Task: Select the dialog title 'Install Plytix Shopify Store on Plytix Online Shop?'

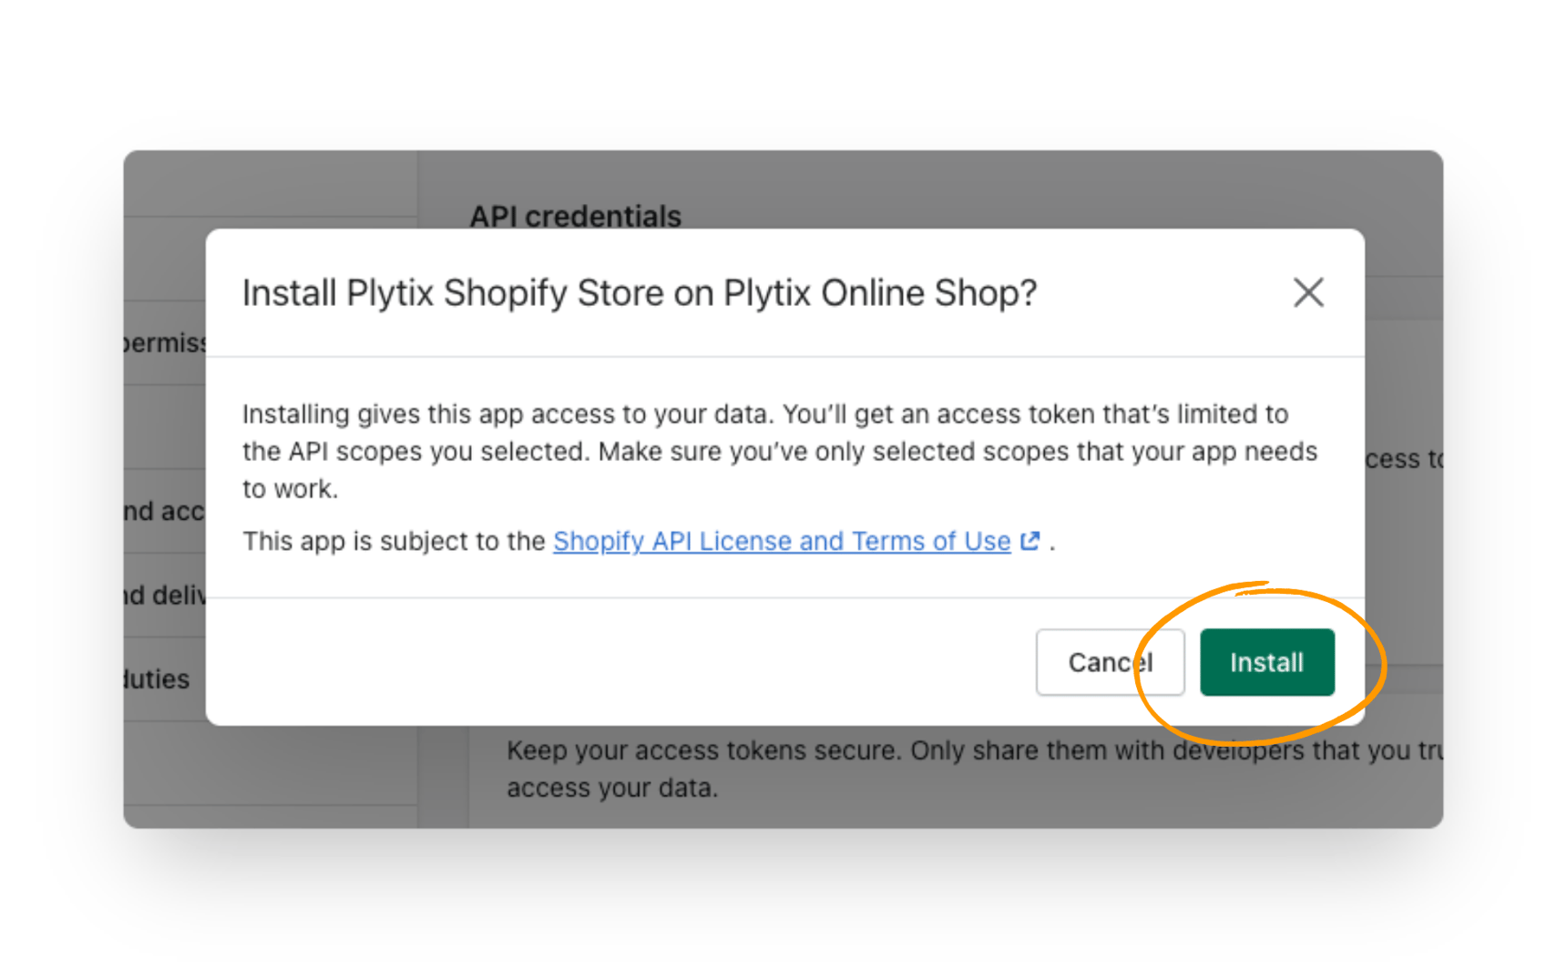Action: (640, 293)
